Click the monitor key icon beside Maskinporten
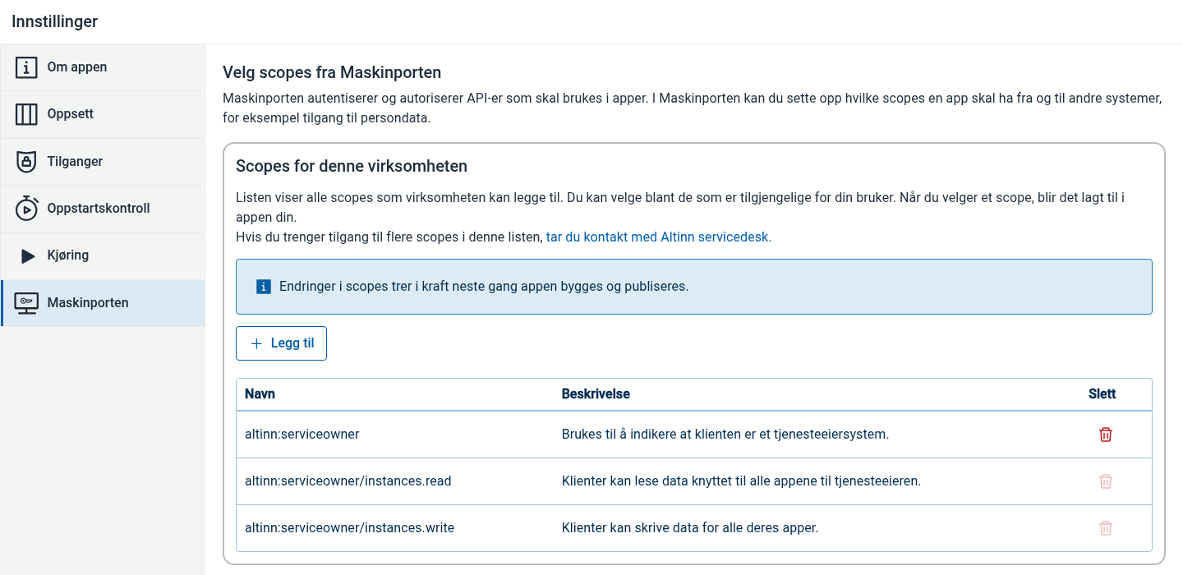Screen dimensions: 1183x575 26,303
